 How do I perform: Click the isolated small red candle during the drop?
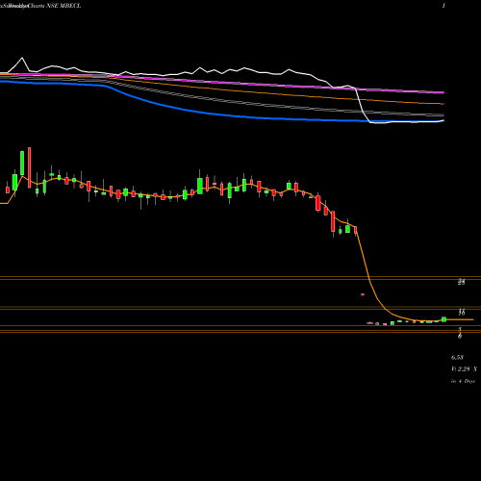(363, 294)
